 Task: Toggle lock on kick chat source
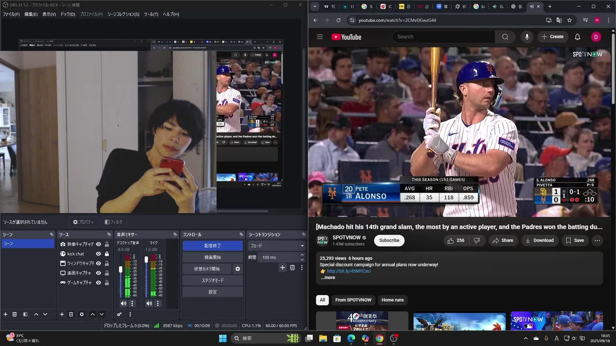(x=107, y=254)
